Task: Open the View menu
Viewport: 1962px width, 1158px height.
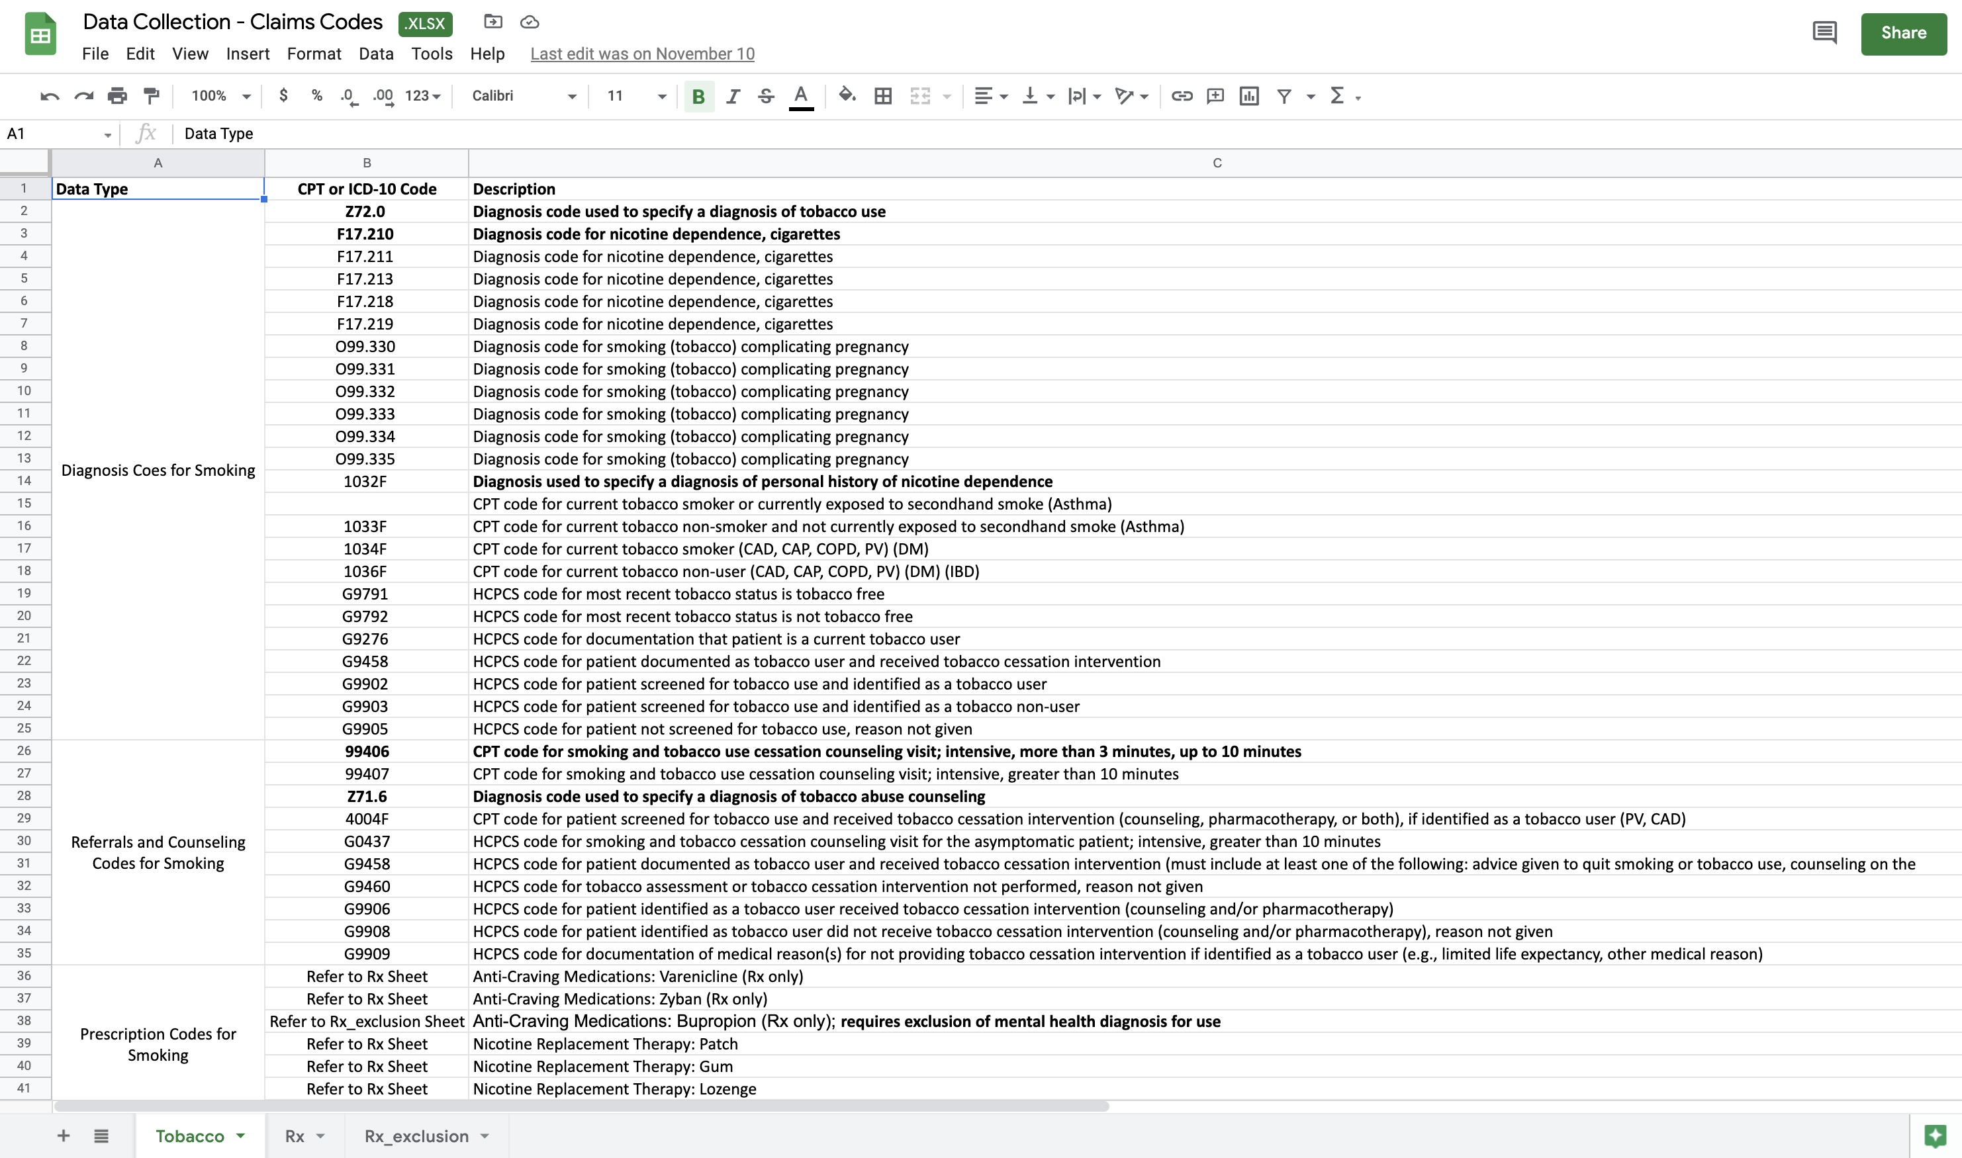Action: [x=189, y=54]
